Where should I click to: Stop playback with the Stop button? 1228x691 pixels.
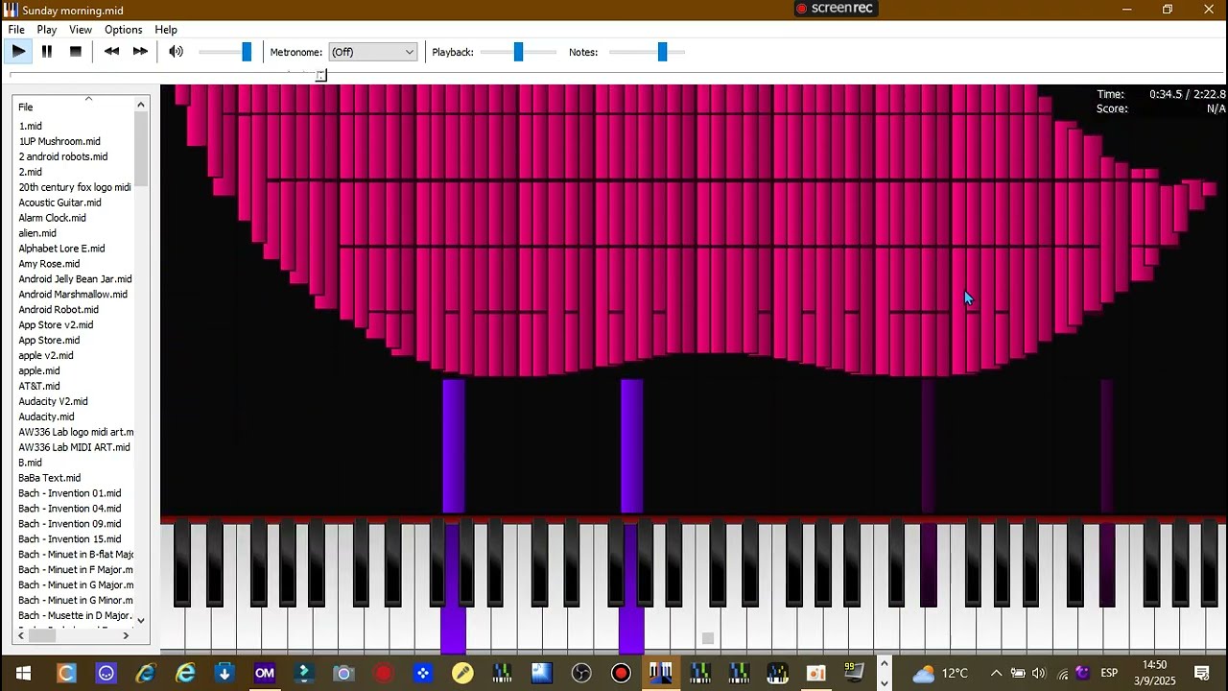pos(76,52)
